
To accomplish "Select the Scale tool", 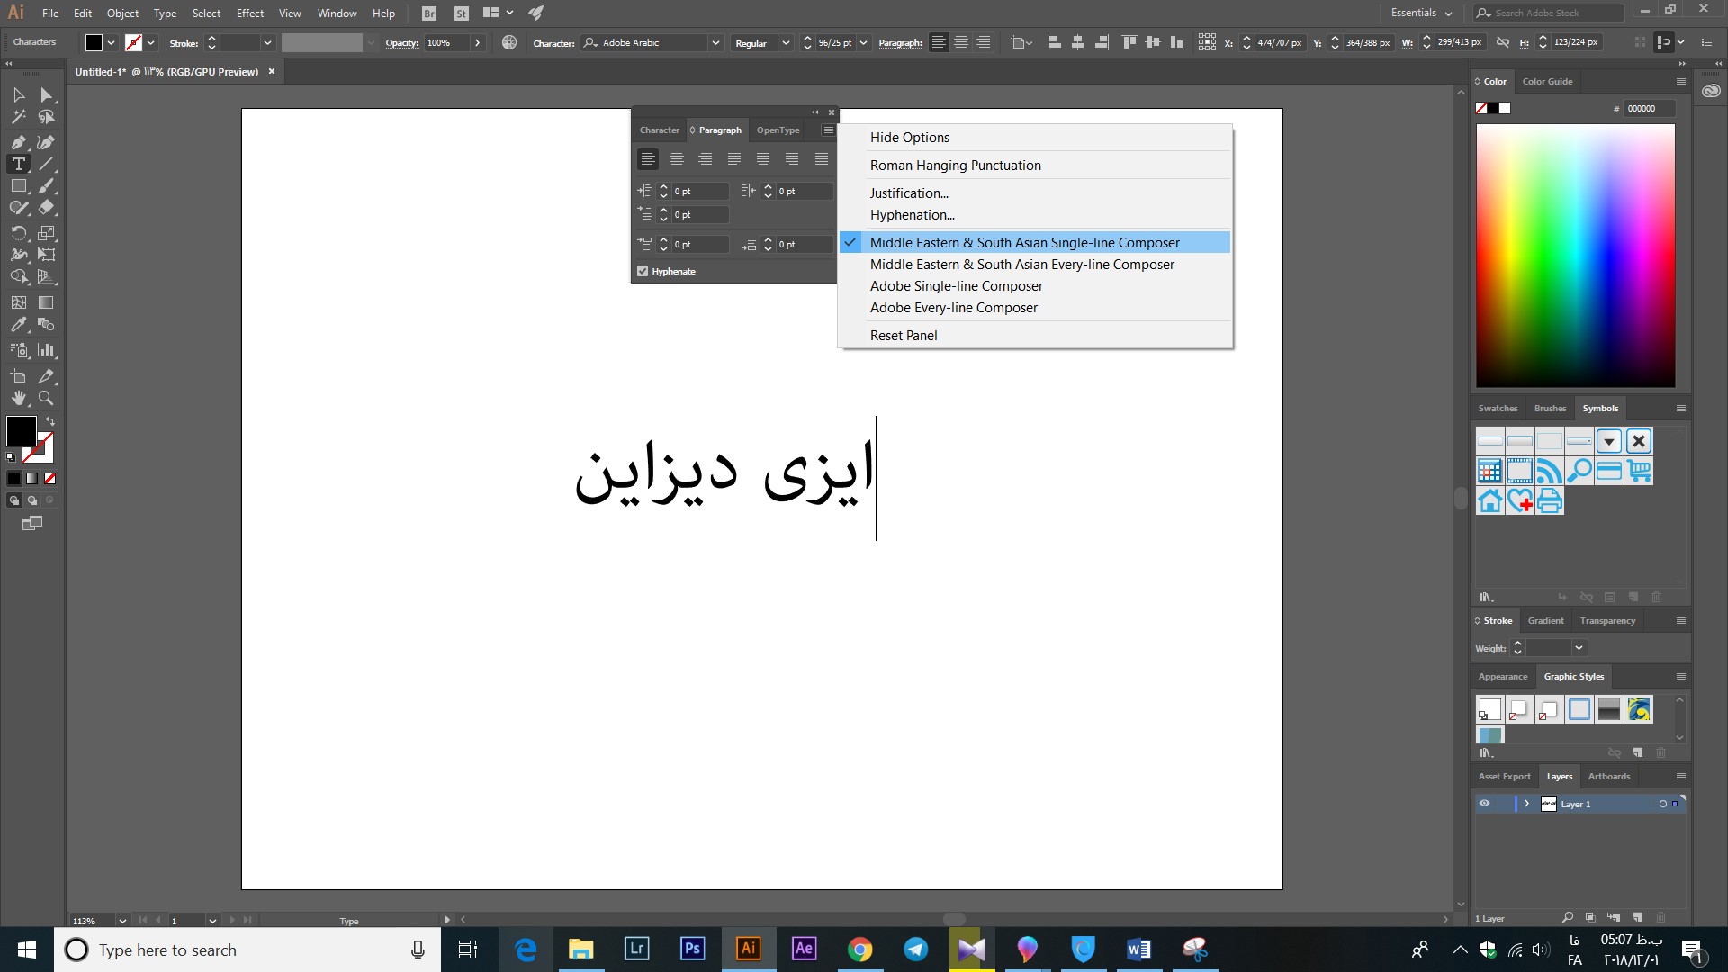I will click(x=46, y=233).
